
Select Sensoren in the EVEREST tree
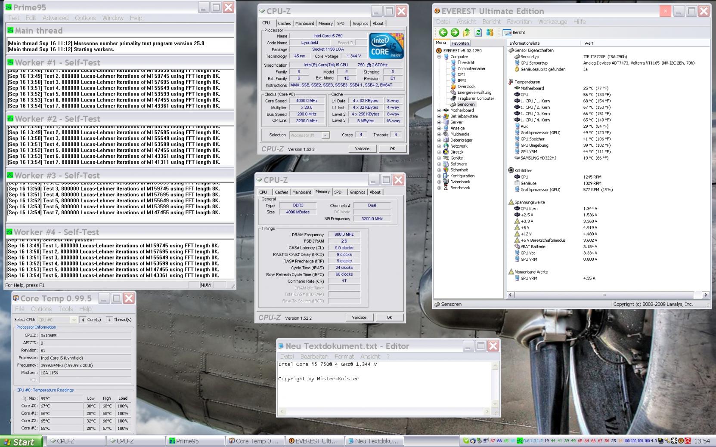tap(466, 105)
